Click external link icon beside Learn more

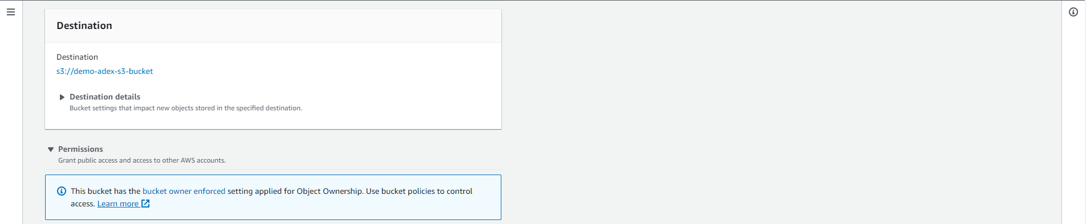click(145, 204)
